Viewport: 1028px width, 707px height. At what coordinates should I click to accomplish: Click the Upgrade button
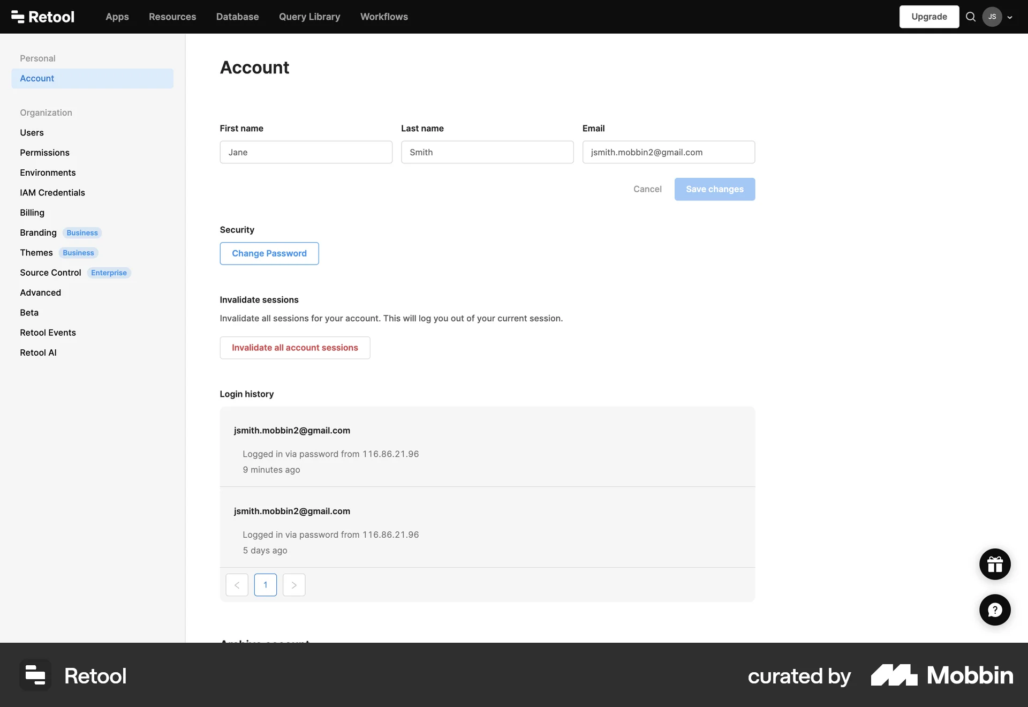click(x=929, y=17)
